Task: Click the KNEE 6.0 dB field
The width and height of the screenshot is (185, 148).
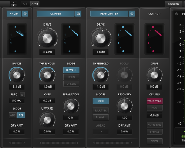Action: [x=47, y=101]
